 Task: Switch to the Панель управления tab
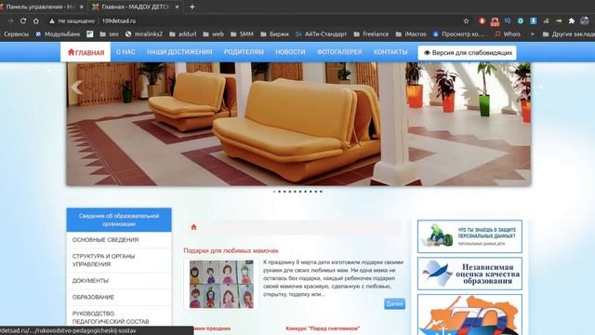click(x=40, y=7)
